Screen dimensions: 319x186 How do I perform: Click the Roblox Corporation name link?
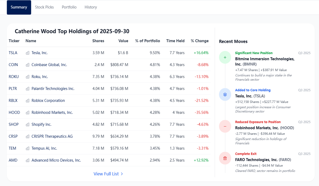(48, 101)
